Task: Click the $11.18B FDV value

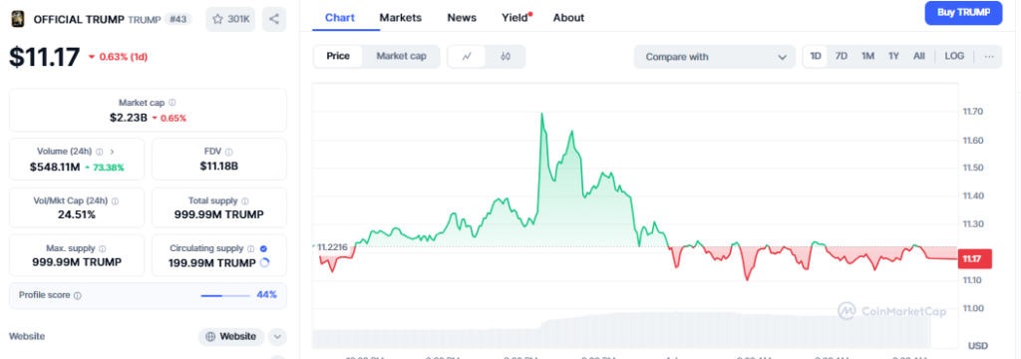Action: coord(219,167)
